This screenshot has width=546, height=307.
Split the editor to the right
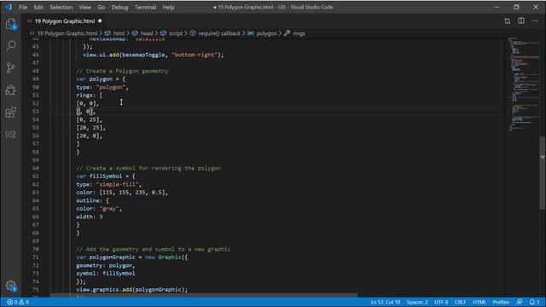(521, 20)
